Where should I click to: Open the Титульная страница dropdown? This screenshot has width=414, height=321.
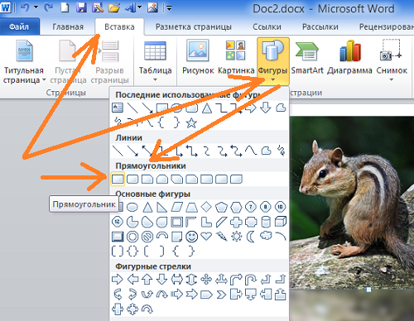click(x=24, y=62)
